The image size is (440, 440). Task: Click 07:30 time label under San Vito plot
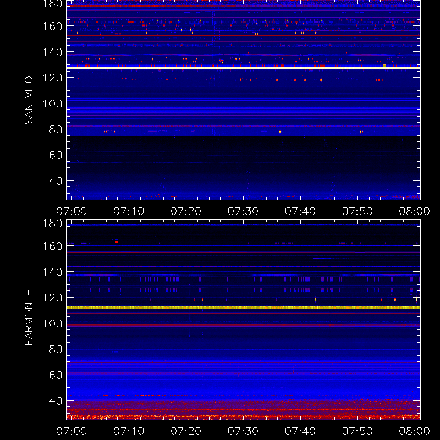pos(243,211)
